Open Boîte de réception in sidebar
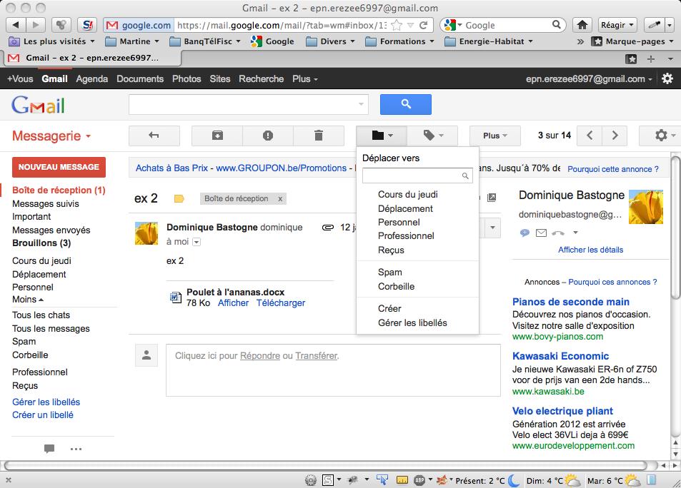This screenshot has width=681, height=488. pos(59,190)
